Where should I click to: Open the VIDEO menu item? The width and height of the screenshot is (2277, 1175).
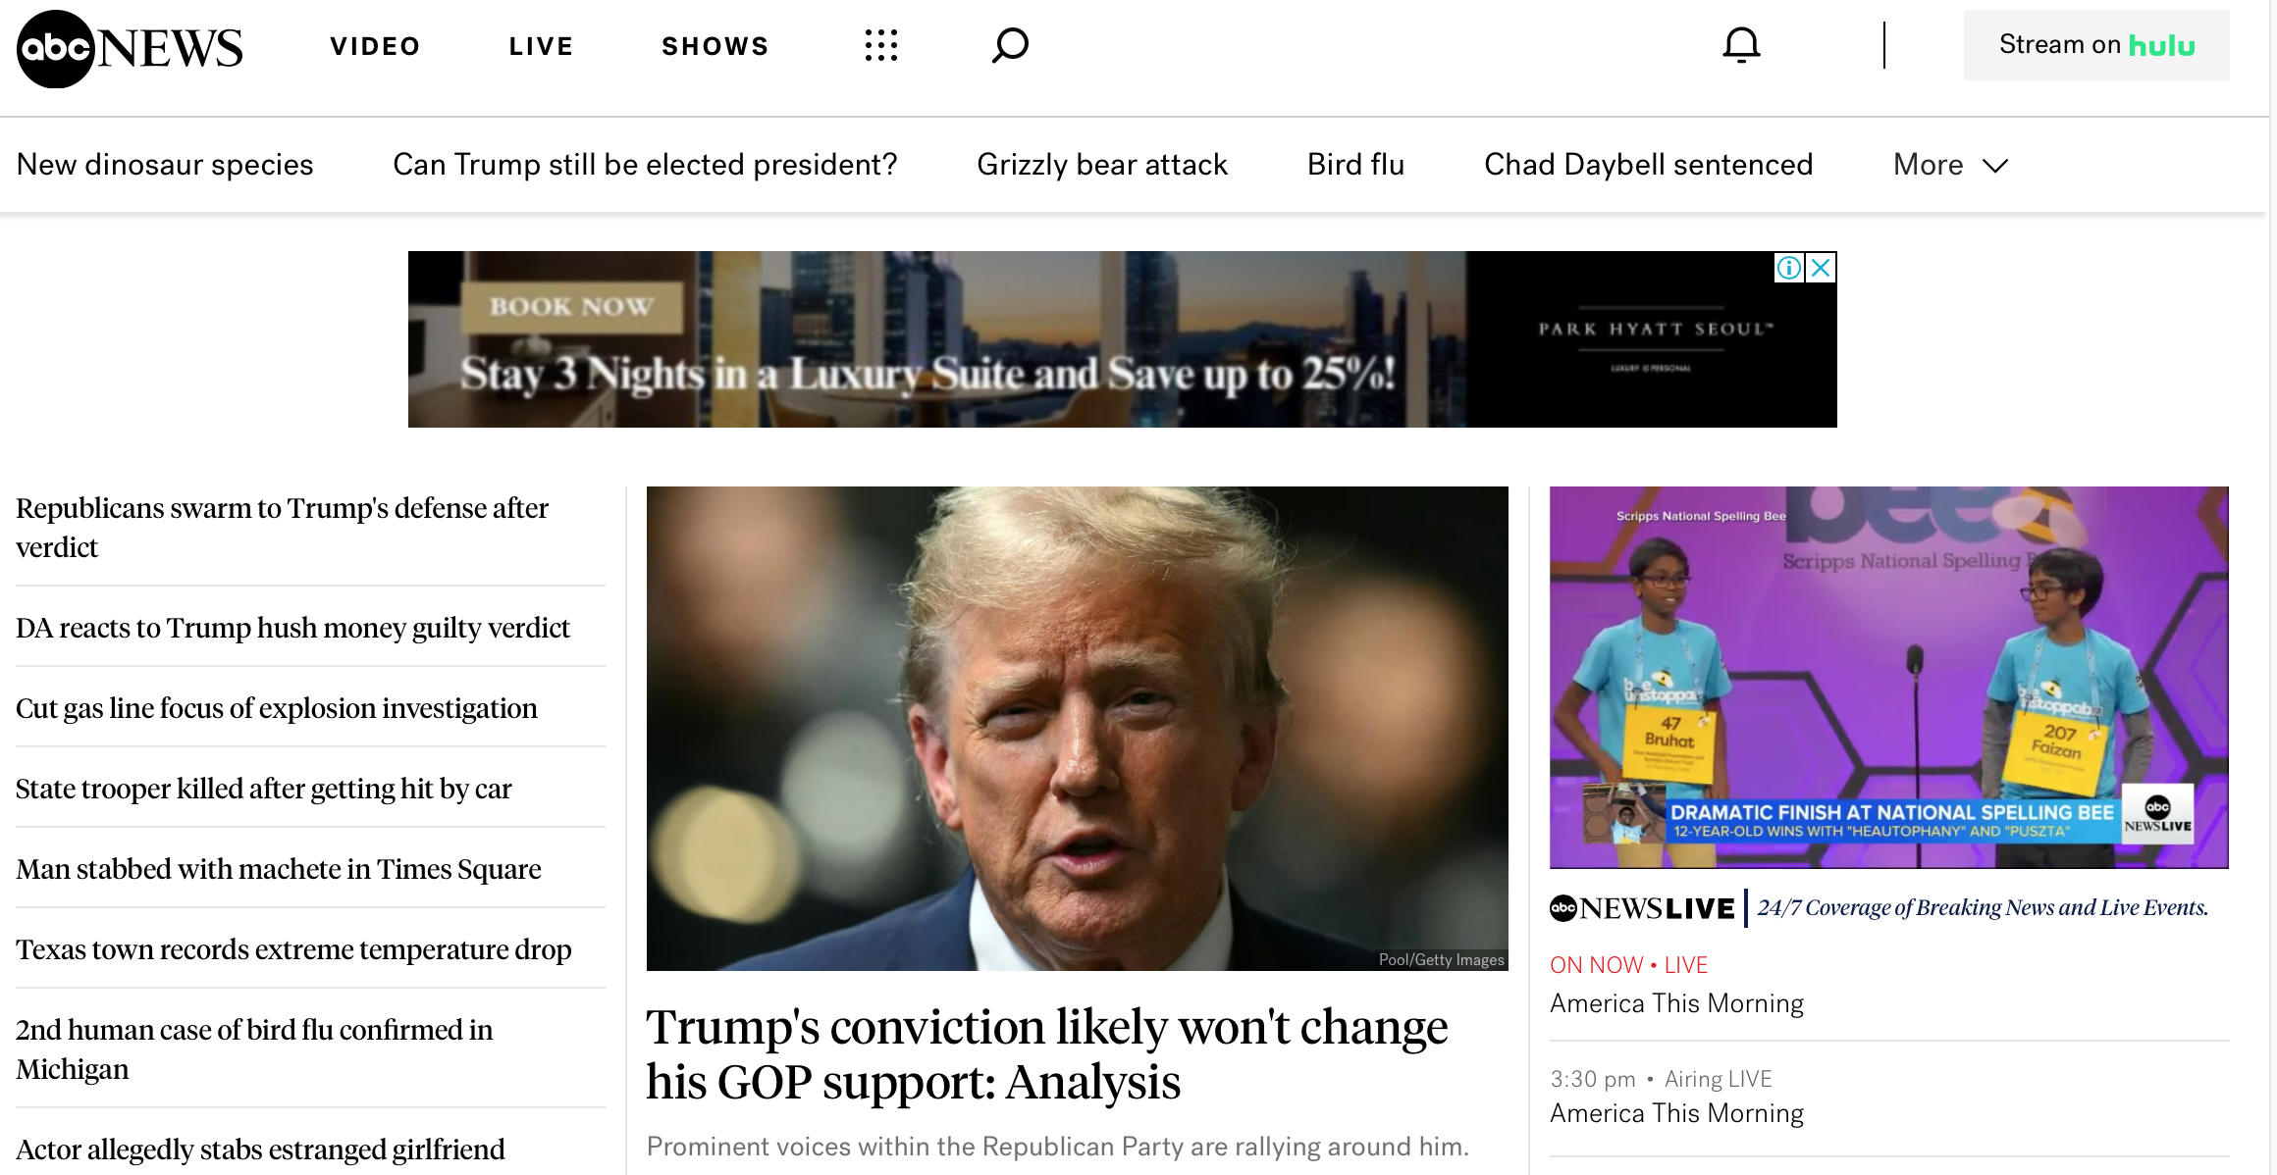pos(375,46)
